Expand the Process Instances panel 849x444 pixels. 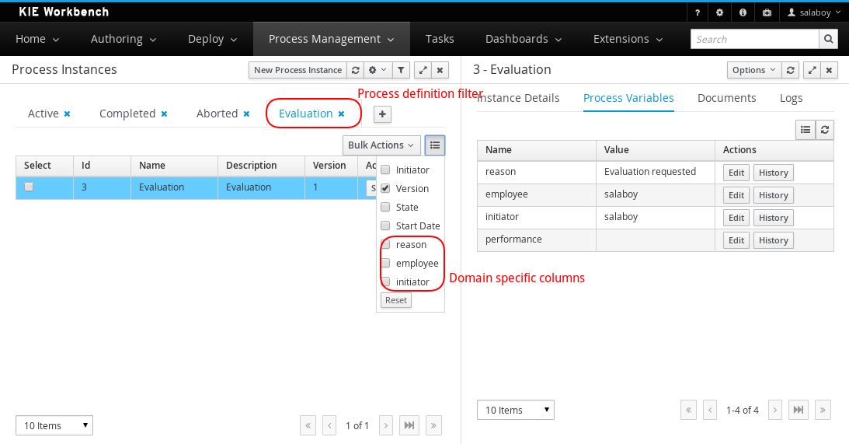coord(423,70)
